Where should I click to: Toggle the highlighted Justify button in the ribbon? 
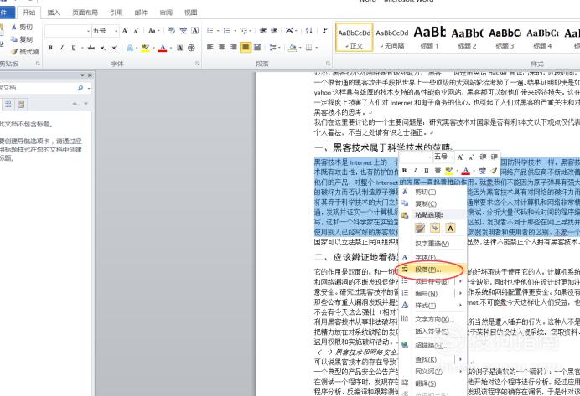tap(246, 47)
